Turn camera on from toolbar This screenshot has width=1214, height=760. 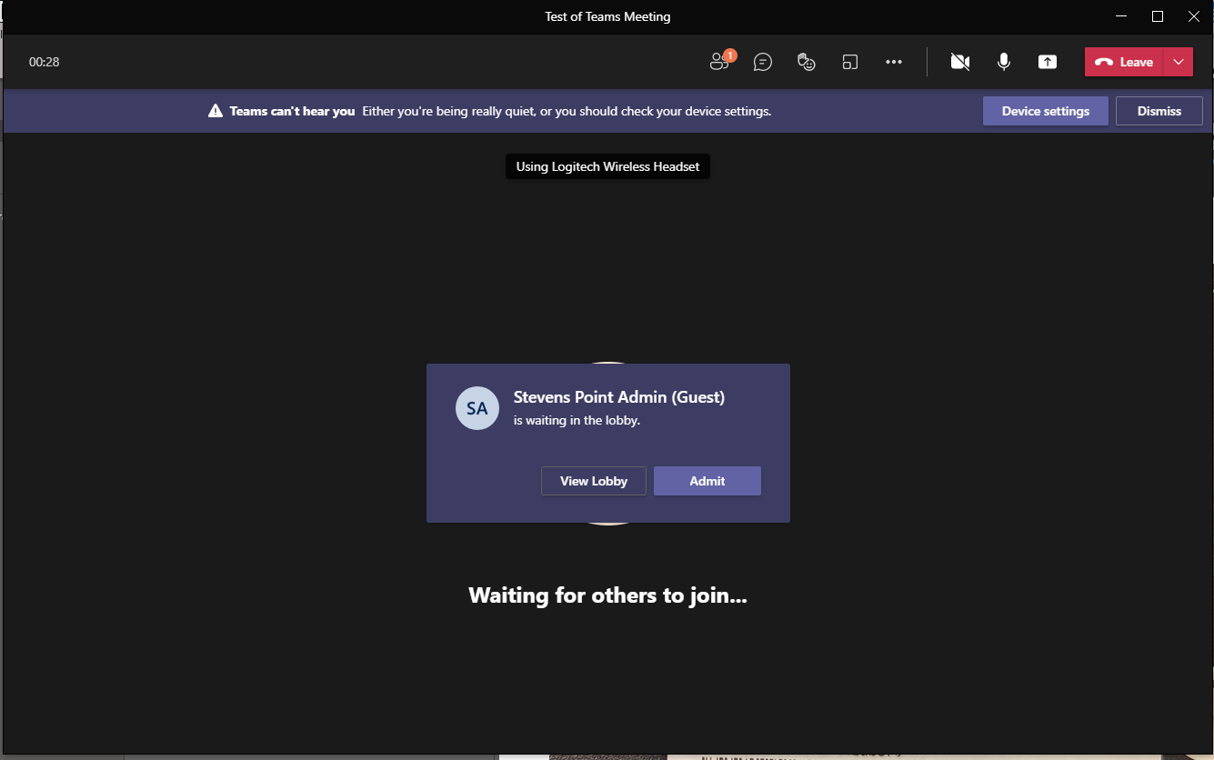959,62
